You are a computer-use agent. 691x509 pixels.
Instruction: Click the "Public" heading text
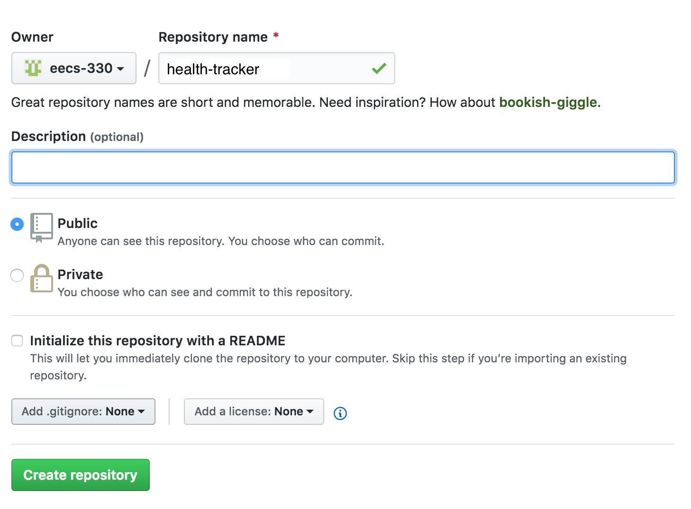click(x=78, y=223)
